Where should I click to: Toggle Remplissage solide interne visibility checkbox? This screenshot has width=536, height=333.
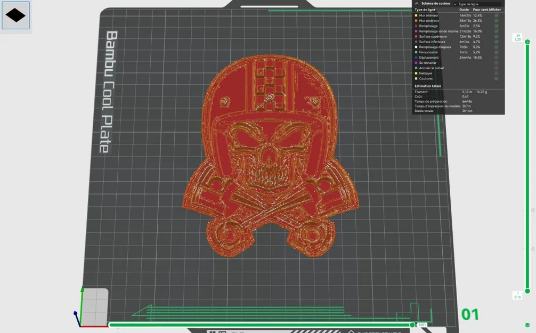pyautogui.click(x=497, y=31)
